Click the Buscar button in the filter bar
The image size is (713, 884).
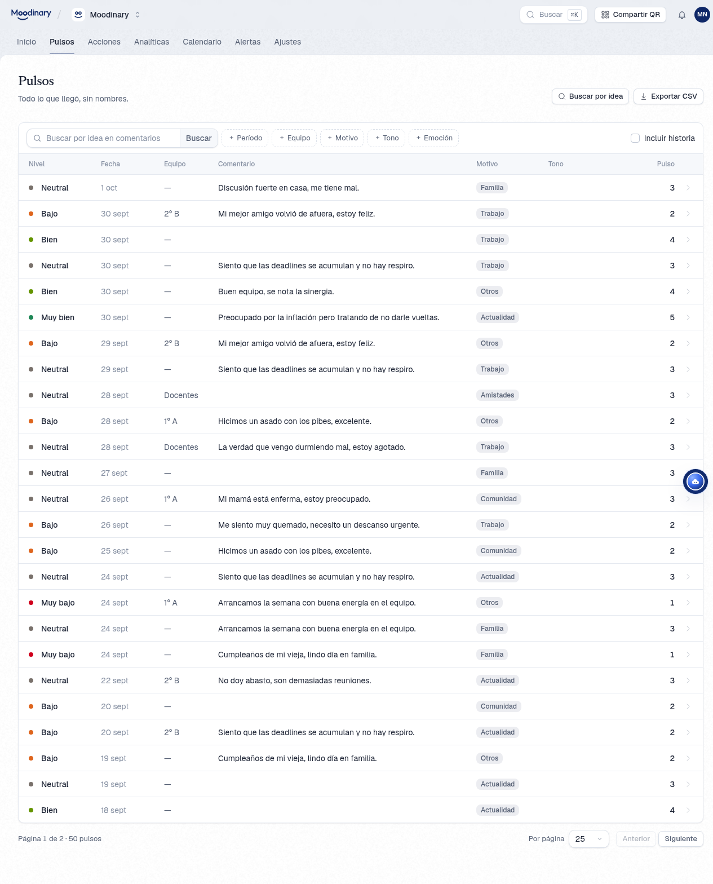point(199,138)
